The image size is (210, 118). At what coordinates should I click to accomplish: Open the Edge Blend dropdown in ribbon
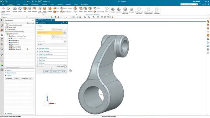45,12
